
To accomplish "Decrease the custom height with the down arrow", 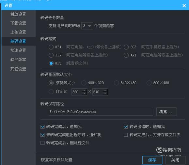I will click(105, 93).
